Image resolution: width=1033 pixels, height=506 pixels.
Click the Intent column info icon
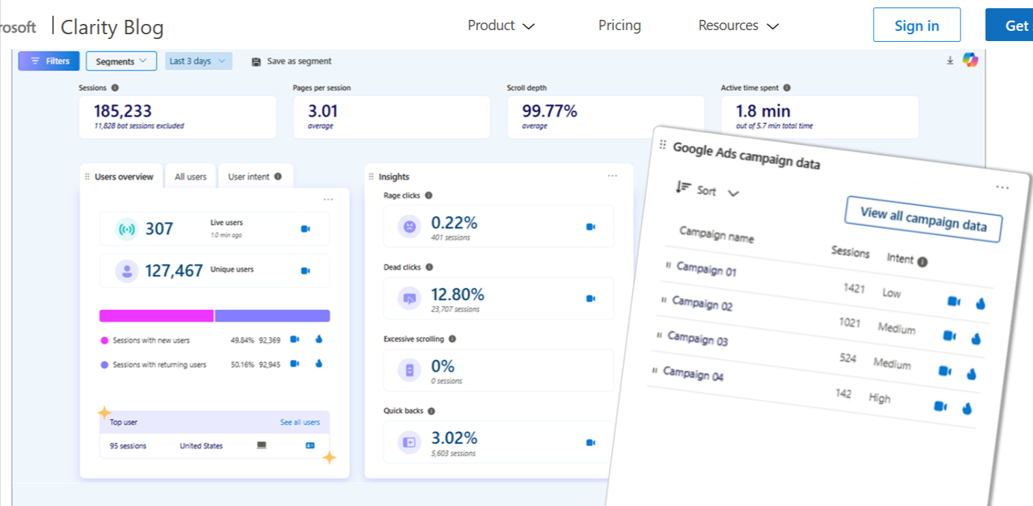(923, 262)
